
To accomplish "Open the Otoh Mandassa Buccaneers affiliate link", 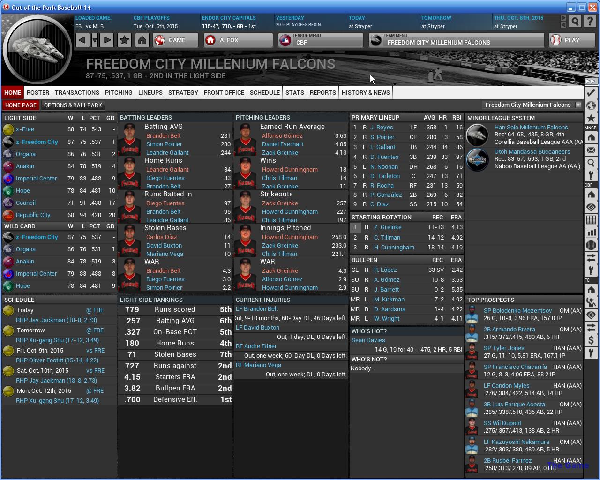I will pos(532,152).
